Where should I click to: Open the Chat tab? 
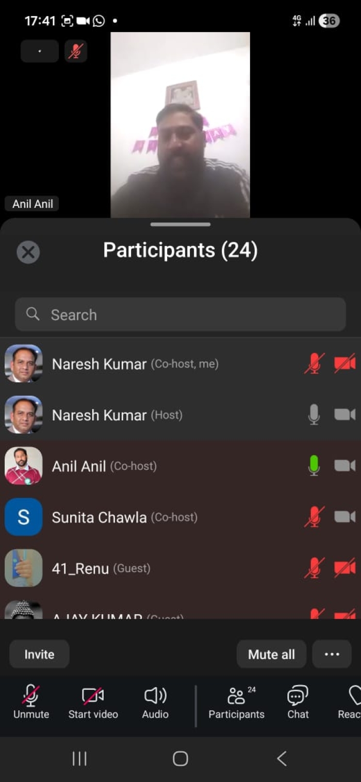pyautogui.click(x=298, y=702)
